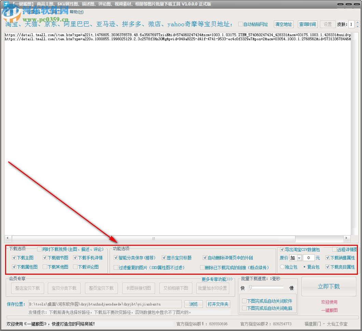Click the 立即下载 button

coord(329,286)
